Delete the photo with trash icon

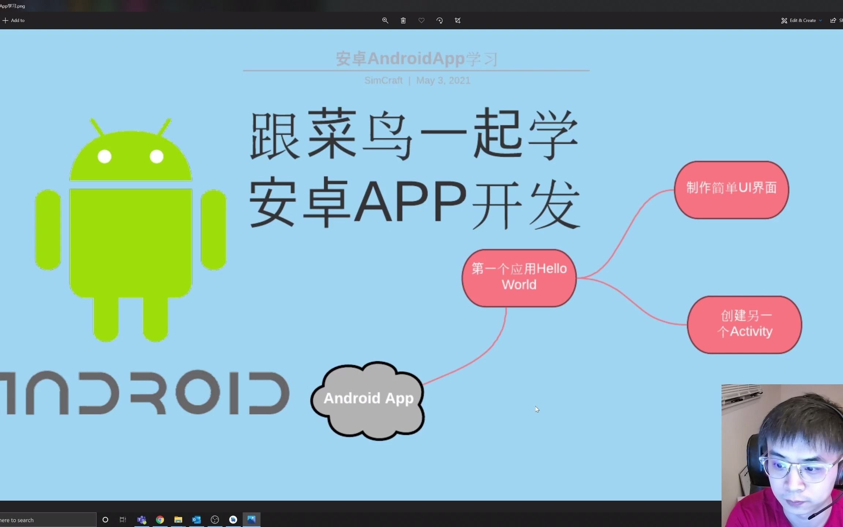pos(403,20)
